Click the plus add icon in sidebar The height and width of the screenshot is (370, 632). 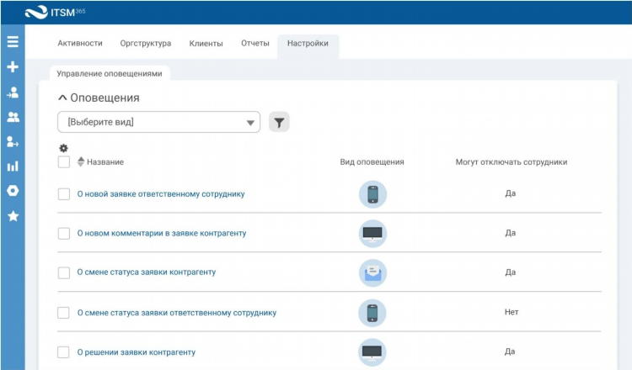coord(13,66)
